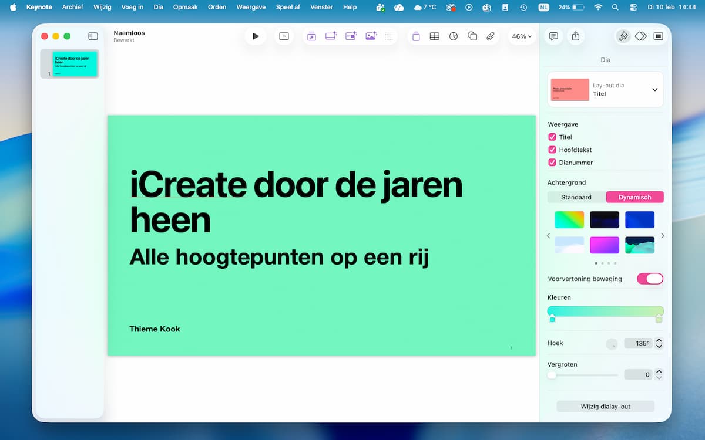Open the comment bubble icon
This screenshot has width=705, height=440.
553,36
